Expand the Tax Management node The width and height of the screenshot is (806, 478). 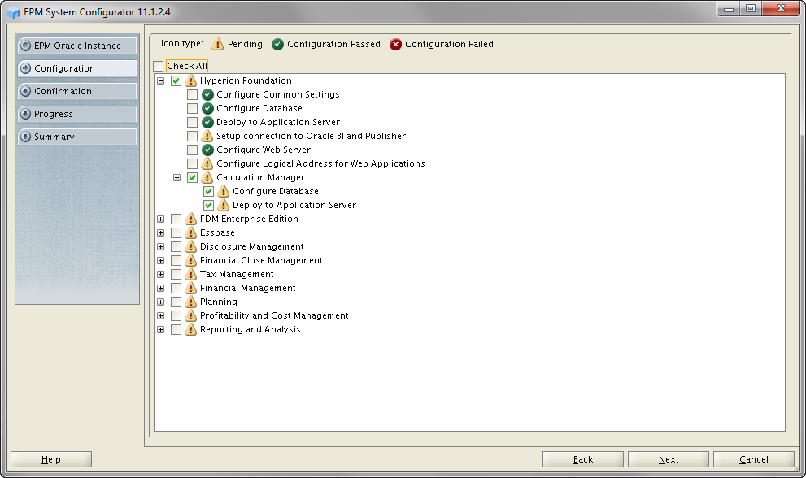[160, 275]
